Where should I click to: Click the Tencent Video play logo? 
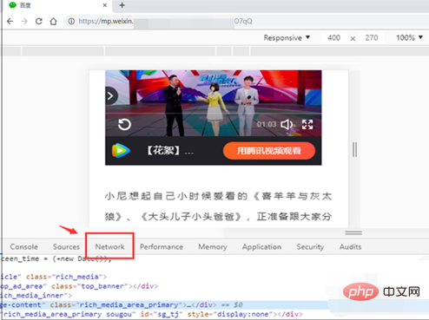121,151
